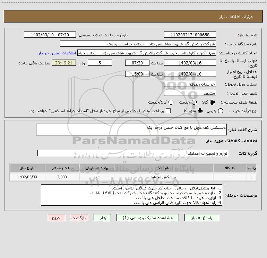
Task: Toggle the اسناد خزانه اسلامی payment checkbox
Action: [168, 111]
